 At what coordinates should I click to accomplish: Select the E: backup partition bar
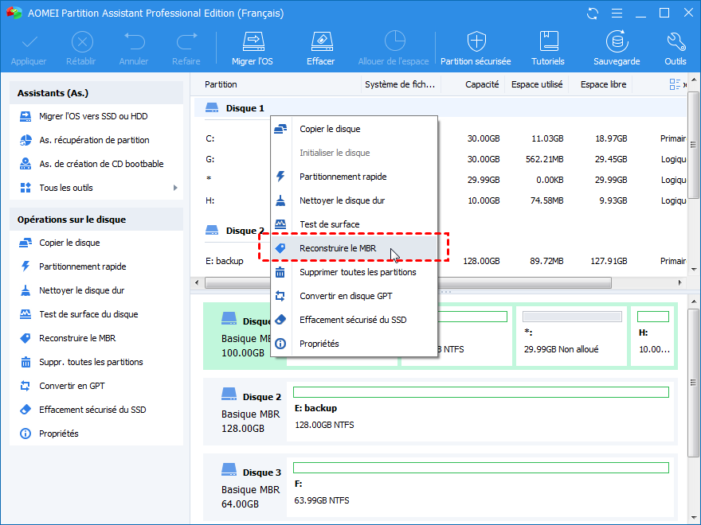(x=480, y=392)
